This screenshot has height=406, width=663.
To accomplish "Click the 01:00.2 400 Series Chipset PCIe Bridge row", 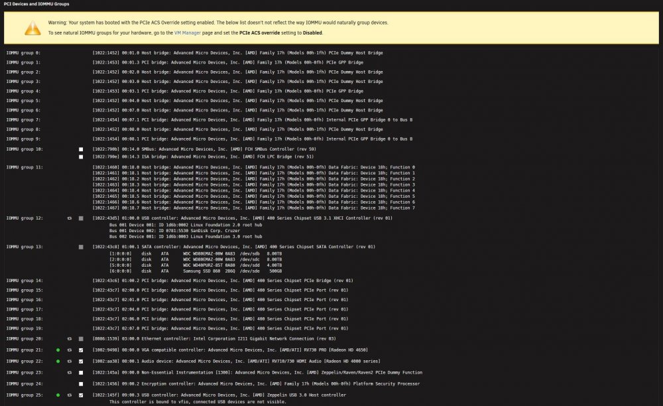I will (223, 281).
